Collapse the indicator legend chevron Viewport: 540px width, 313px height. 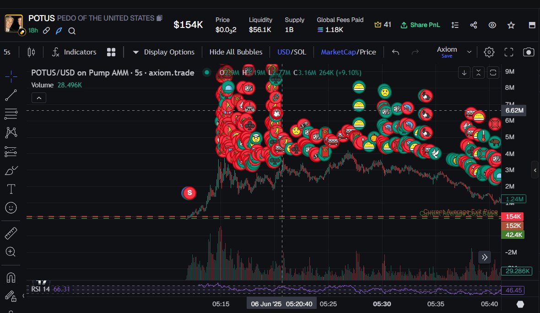[x=39, y=98]
